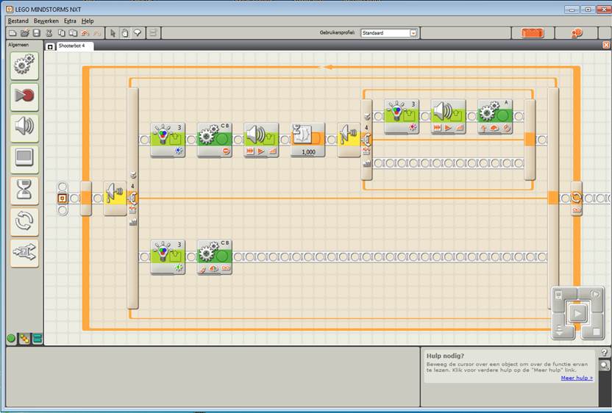Select the outer ultrasonic sensor switch block
This screenshot has height=413, width=612.
(x=115, y=198)
